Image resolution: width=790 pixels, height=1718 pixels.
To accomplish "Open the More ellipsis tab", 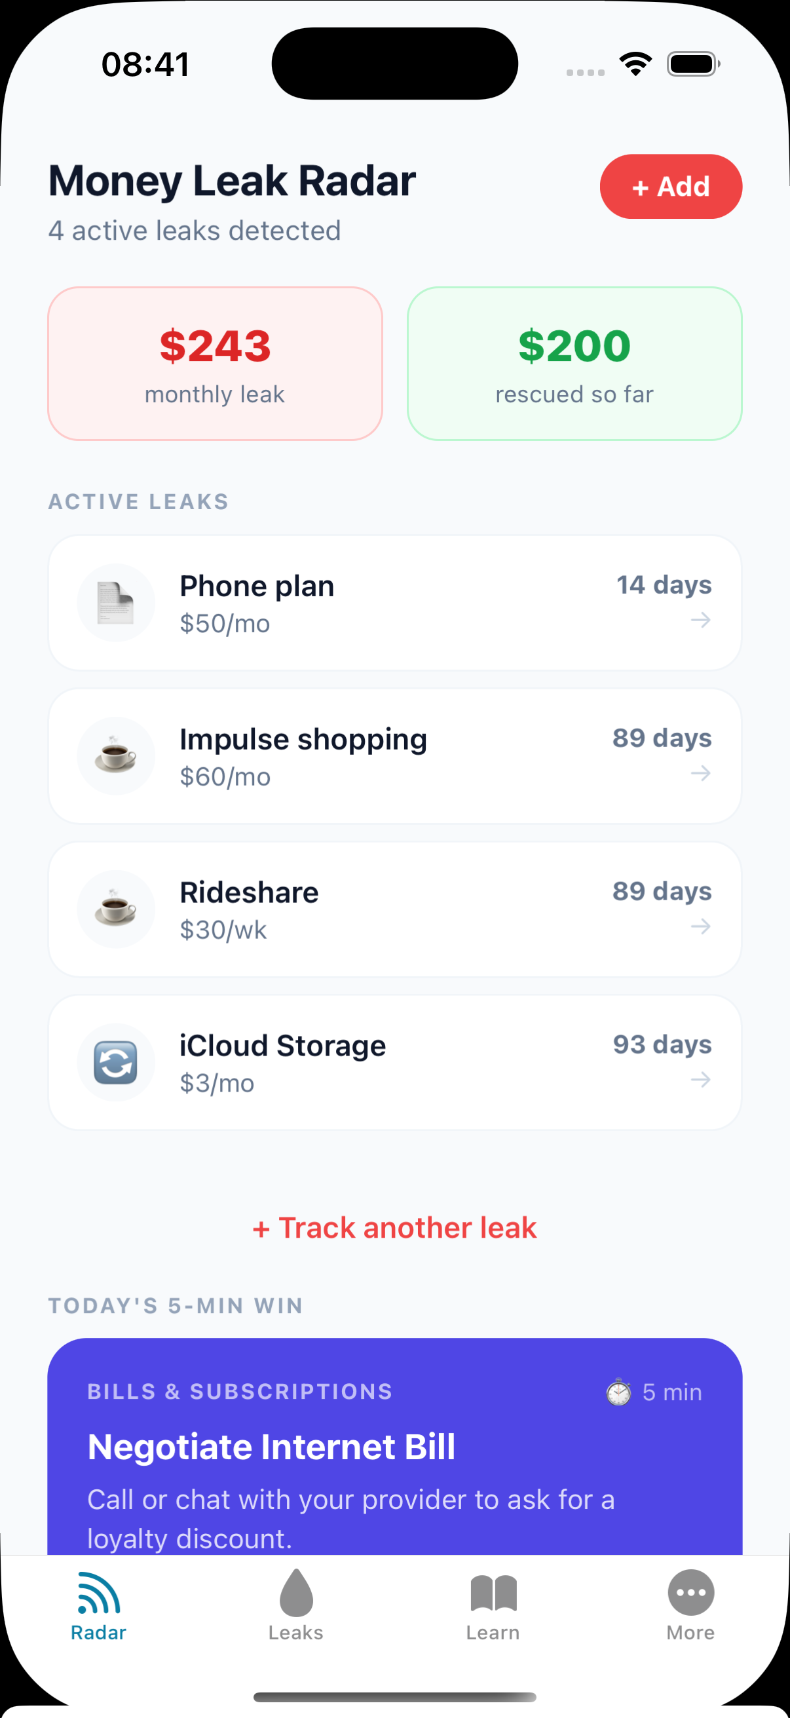I will tap(690, 1593).
